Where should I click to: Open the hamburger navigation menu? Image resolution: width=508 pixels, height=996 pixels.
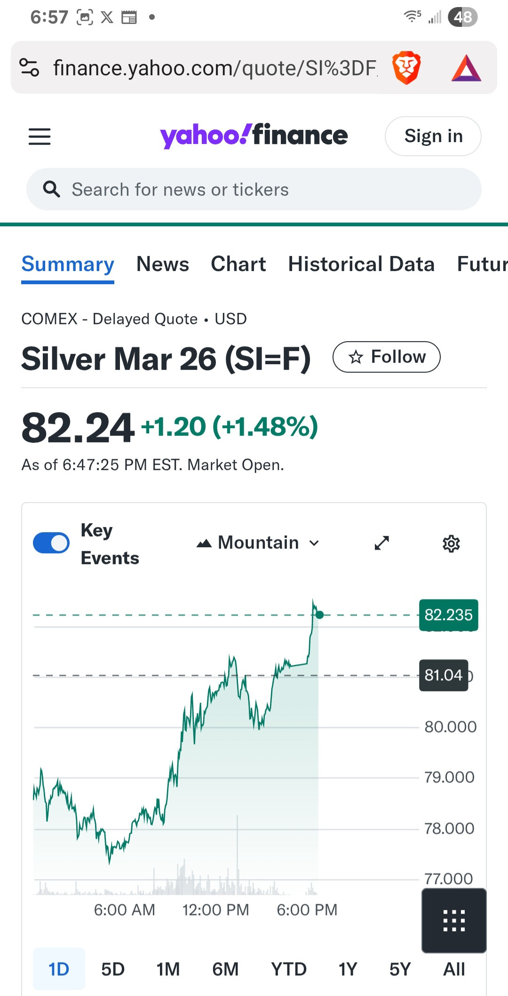40,136
